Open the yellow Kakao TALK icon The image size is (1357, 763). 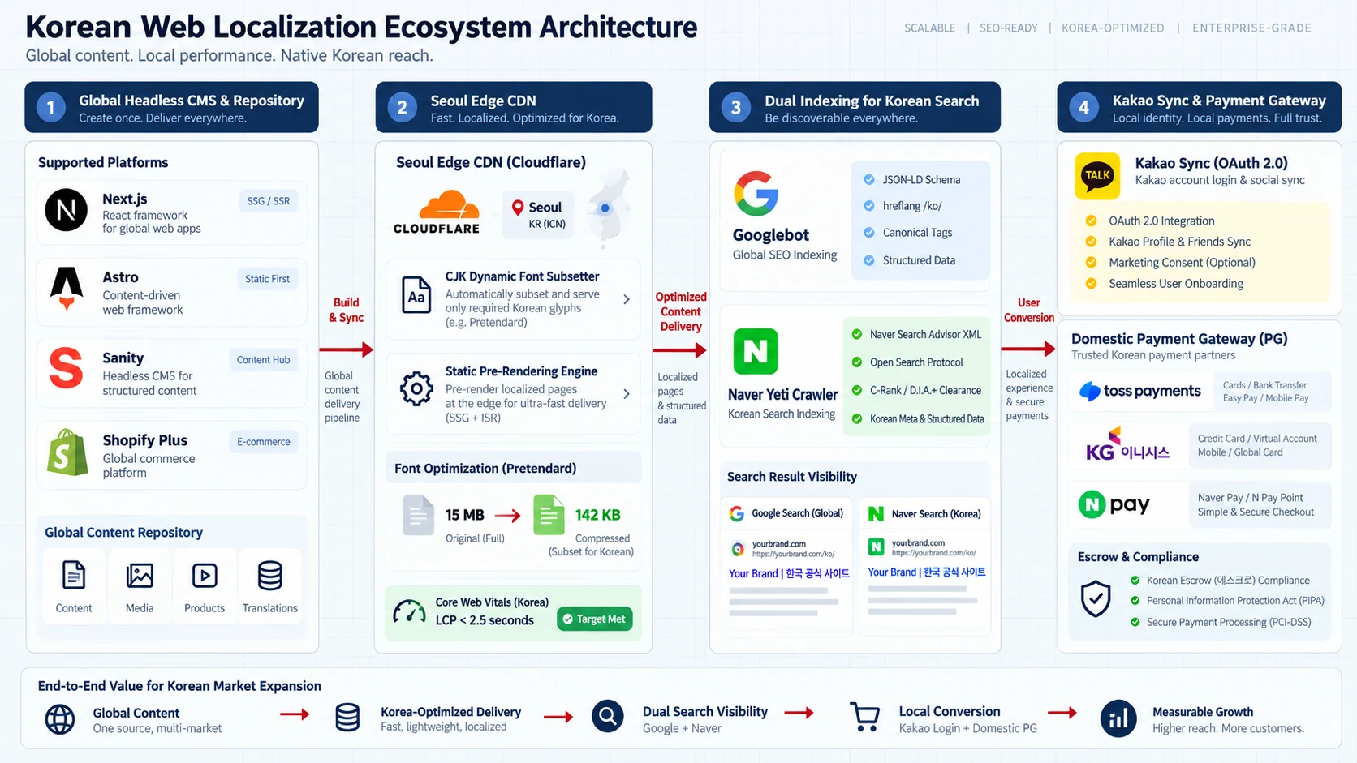[x=1097, y=176]
